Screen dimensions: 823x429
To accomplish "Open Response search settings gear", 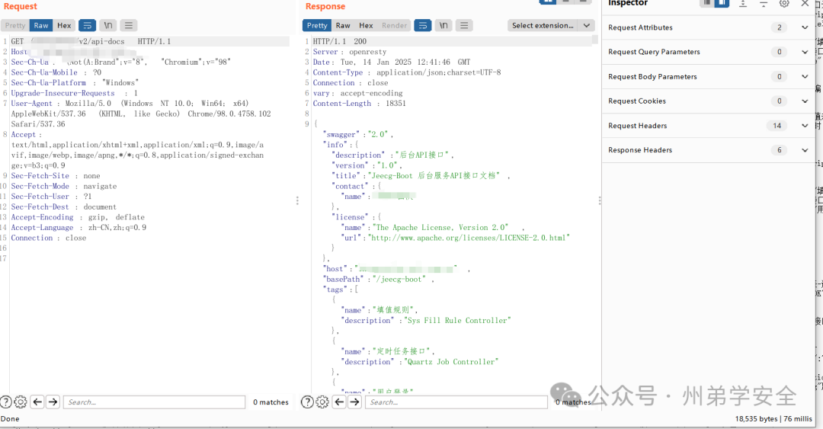I will (x=322, y=402).
